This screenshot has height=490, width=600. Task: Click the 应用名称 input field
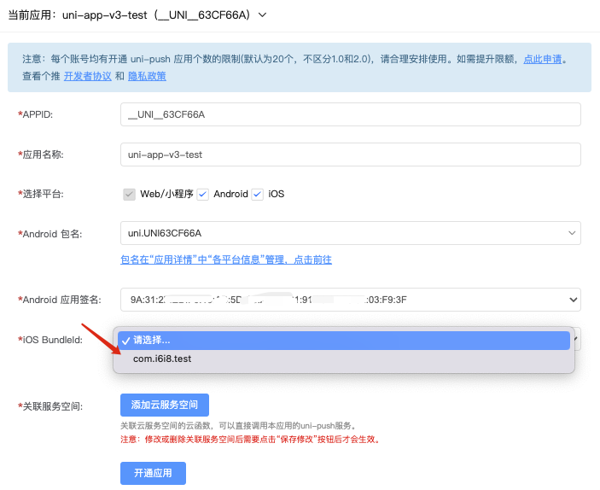pyautogui.click(x=351, y=155)
